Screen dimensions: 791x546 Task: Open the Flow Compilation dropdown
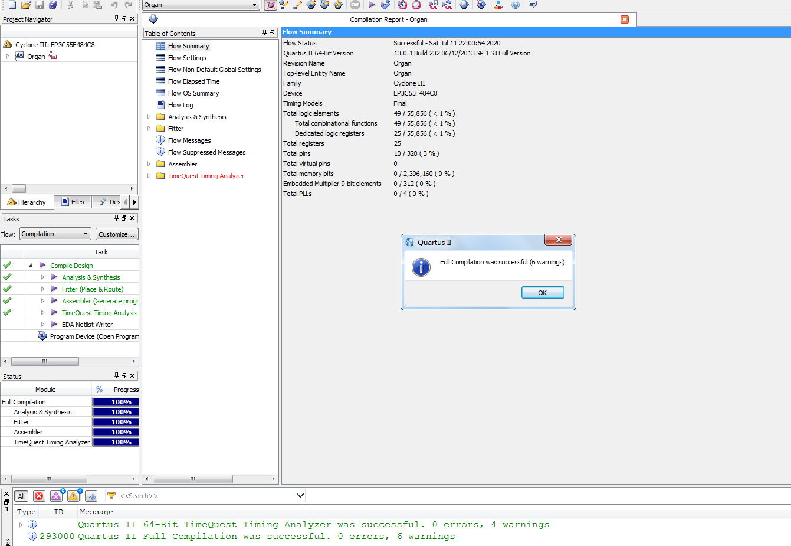coord(55,234)
